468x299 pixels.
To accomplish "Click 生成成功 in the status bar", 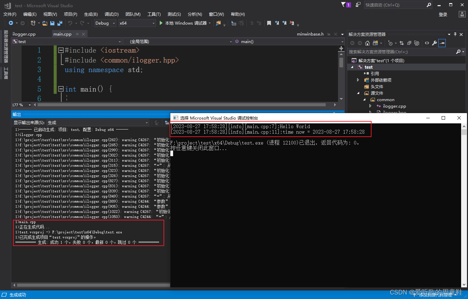I will click(16, 294).
